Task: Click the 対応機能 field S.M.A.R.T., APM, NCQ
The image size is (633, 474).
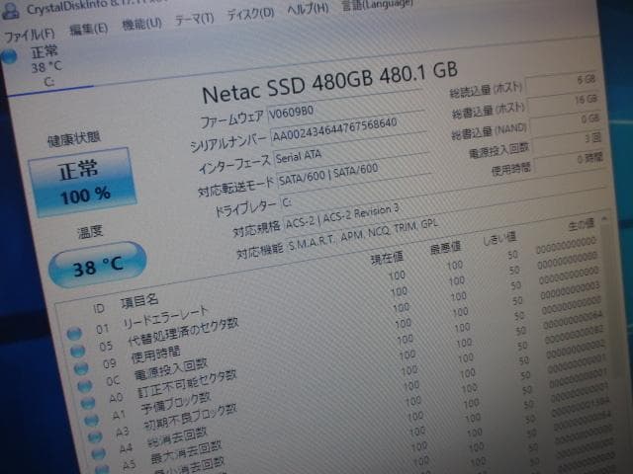Action: [x=362, y=236]
